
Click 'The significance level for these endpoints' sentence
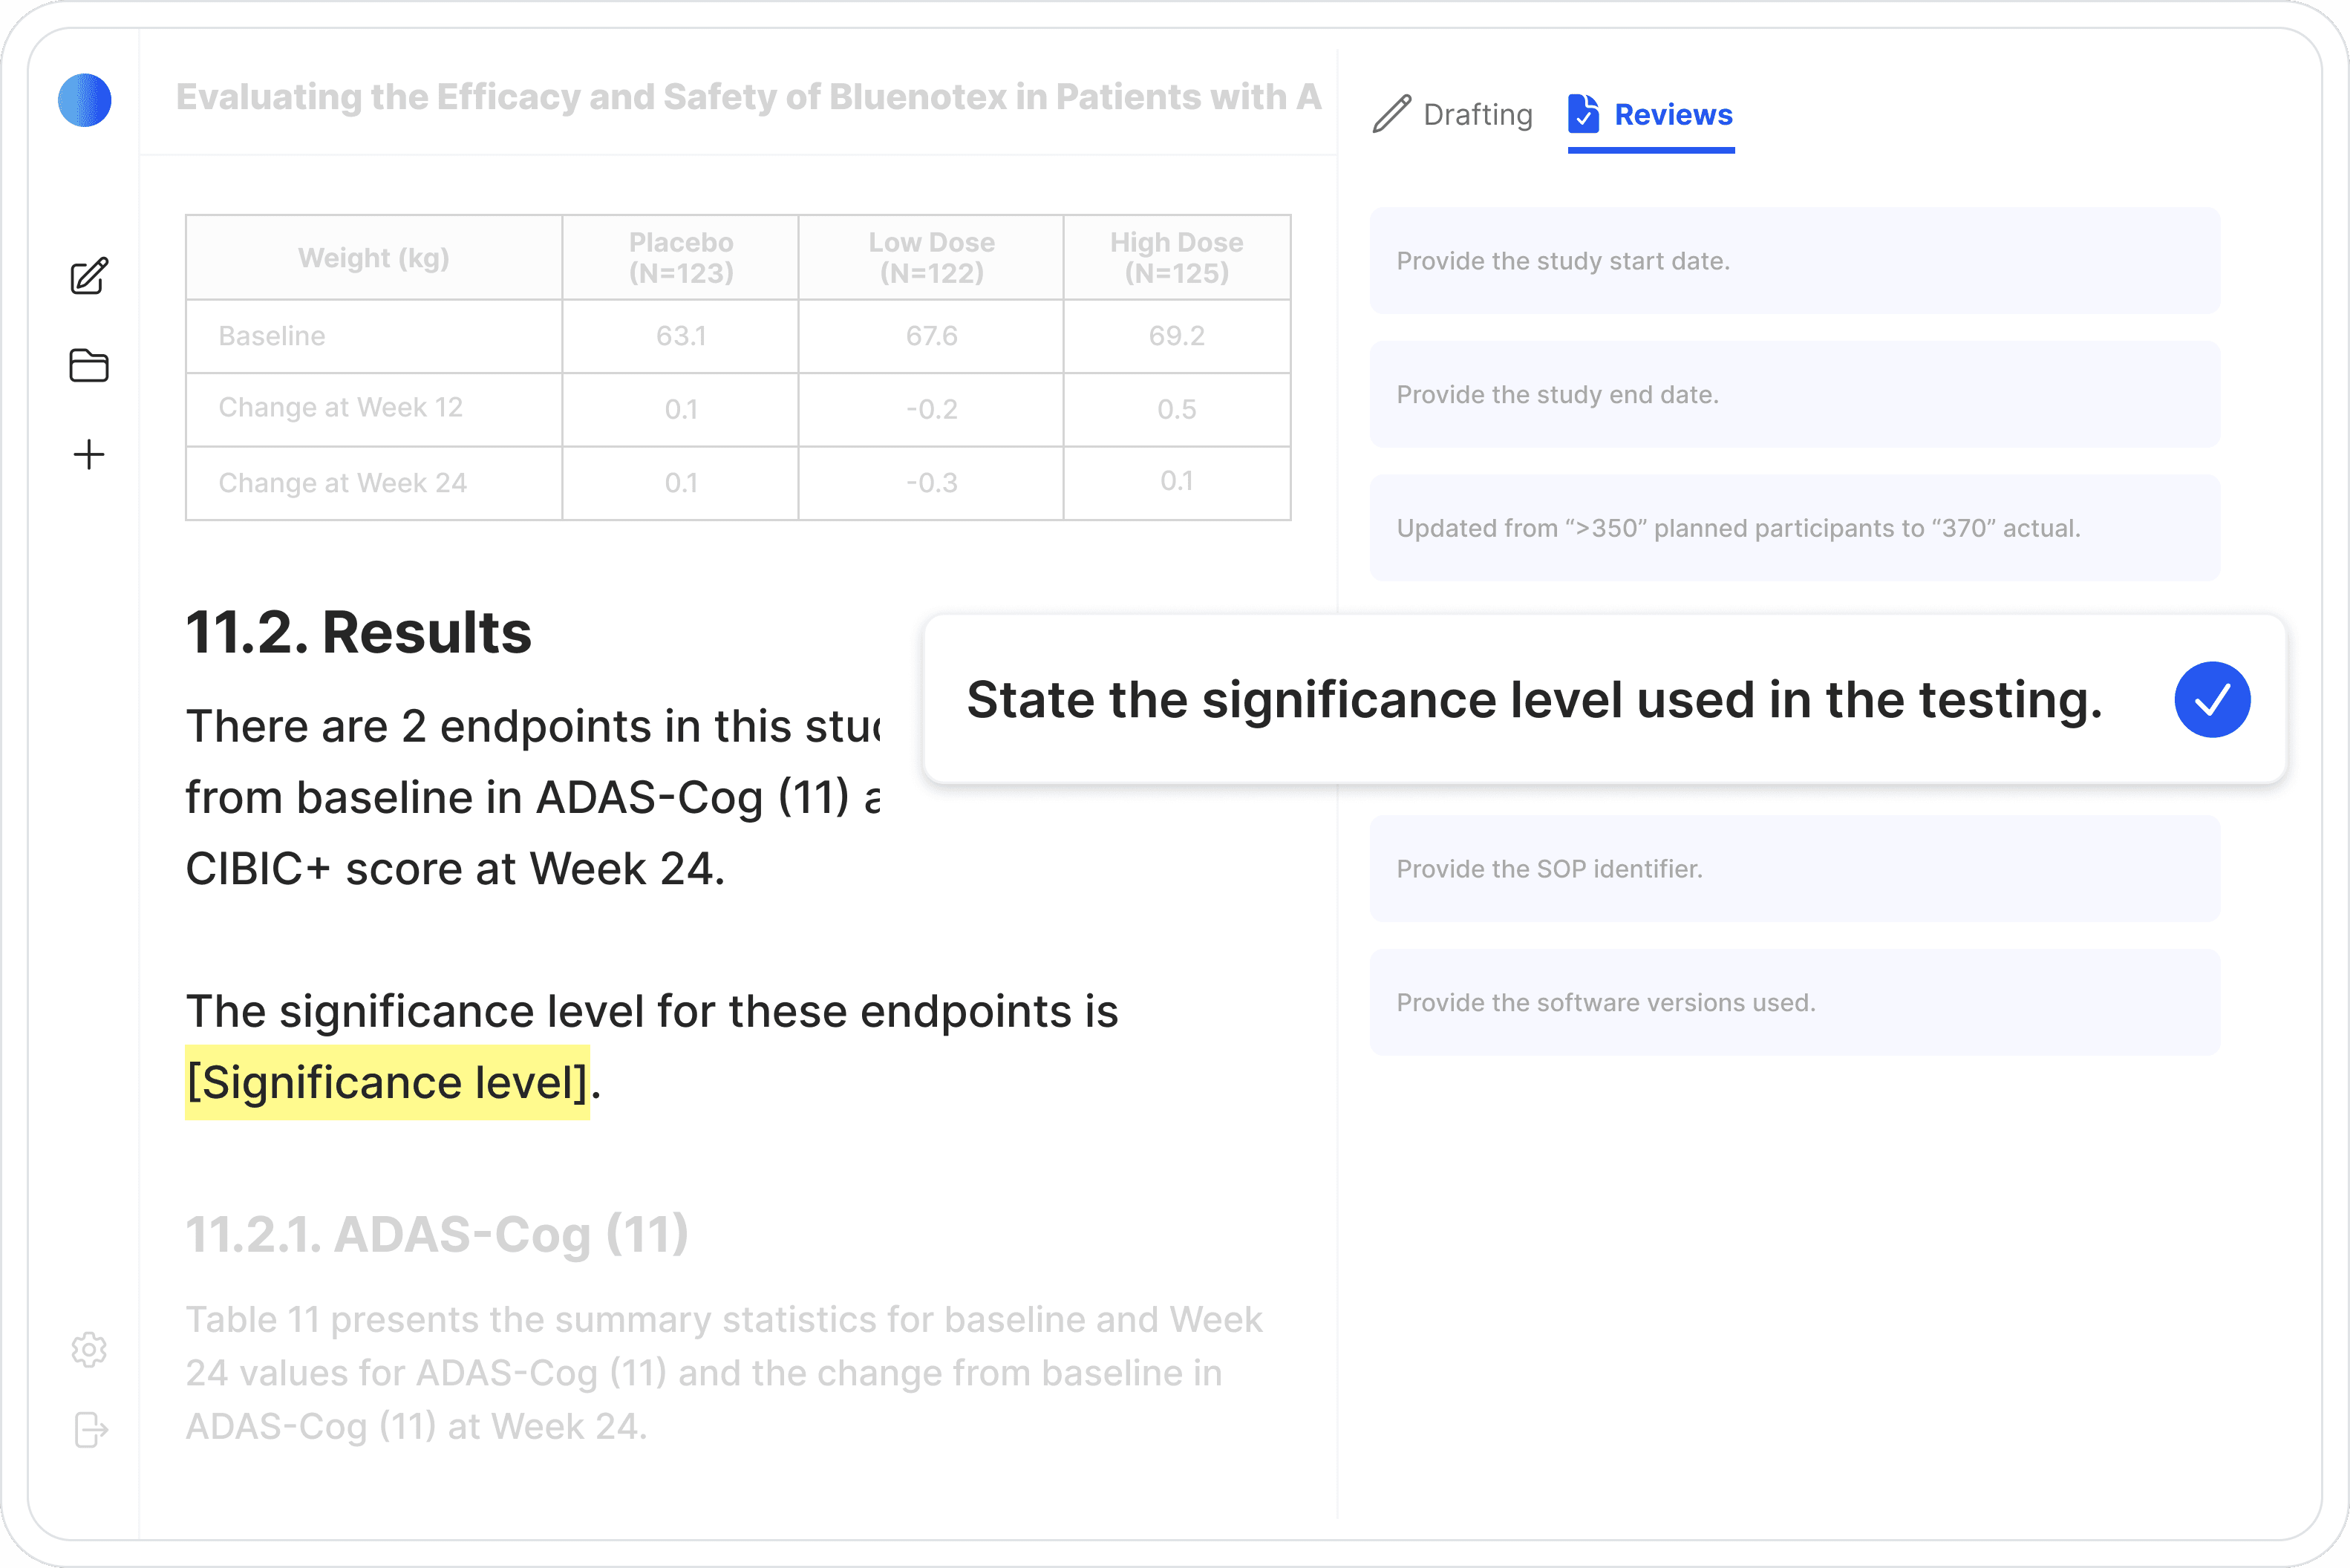(x=652, y=1011)
